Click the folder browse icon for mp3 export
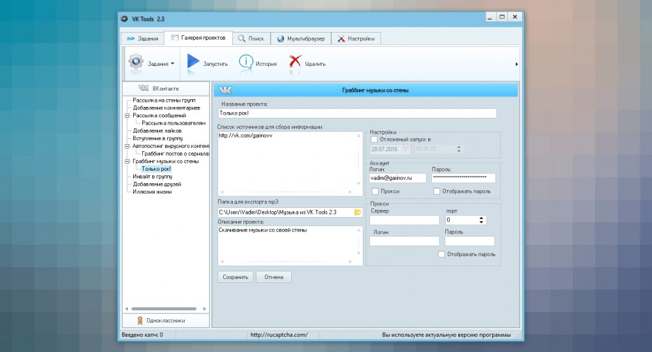This screenshot has width=652, height=352. pos(358,212)
